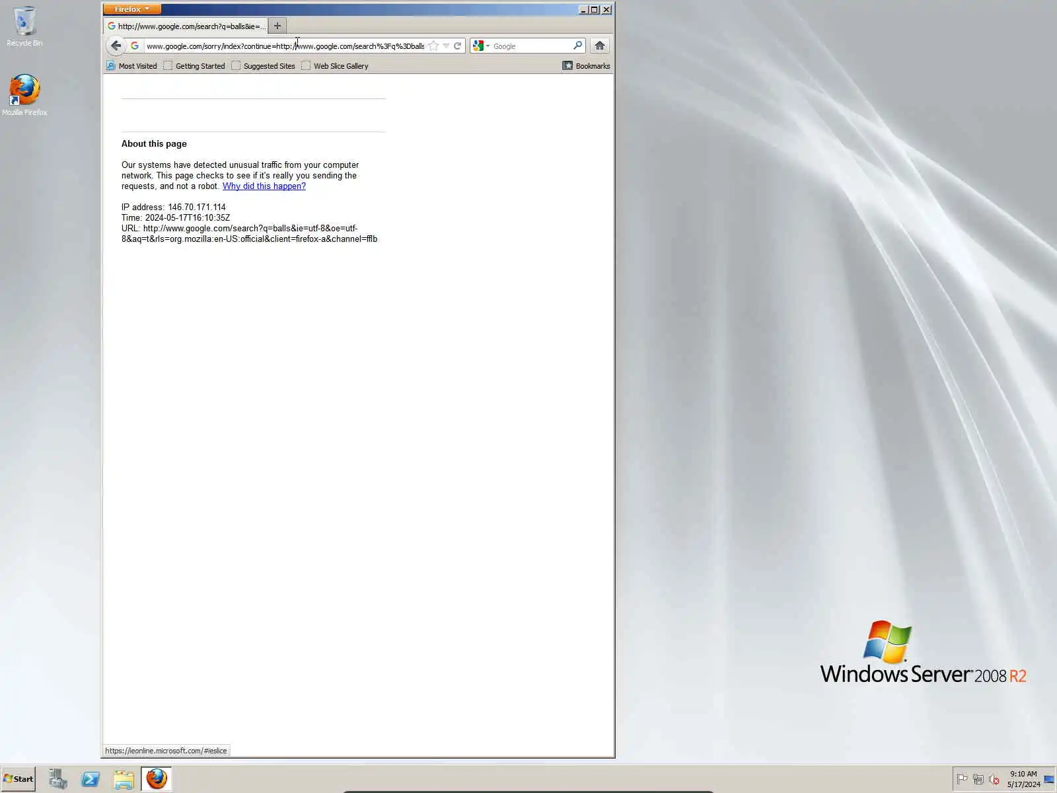Open the Action Center flag tray icon

pos(963,779)
